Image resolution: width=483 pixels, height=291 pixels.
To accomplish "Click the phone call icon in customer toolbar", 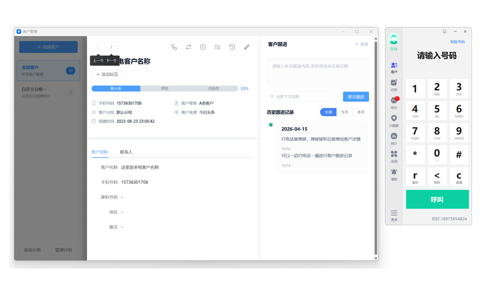I will coord(174,47).
